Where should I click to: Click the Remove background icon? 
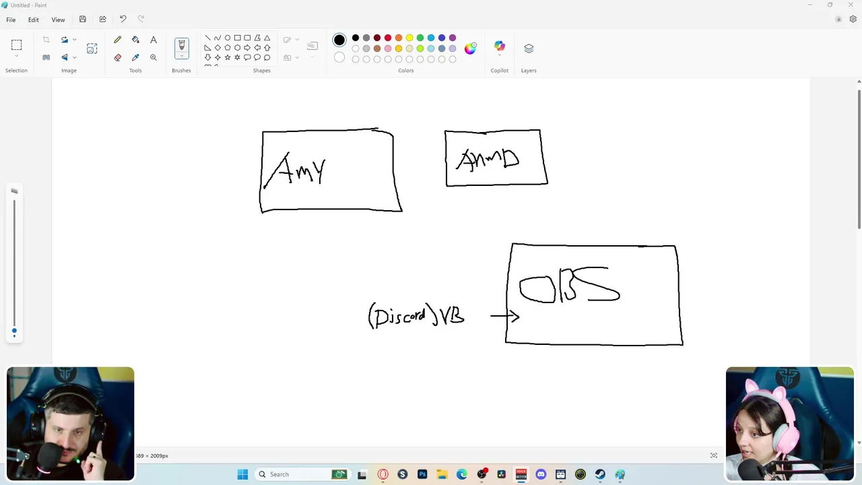(46, 57)
